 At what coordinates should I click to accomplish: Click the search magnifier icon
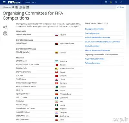116,2
